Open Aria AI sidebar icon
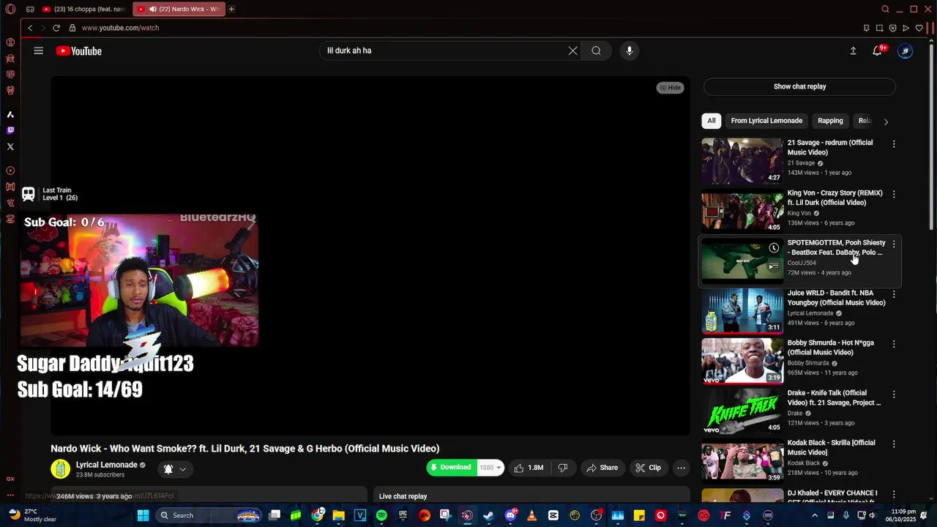 [10, 114]
